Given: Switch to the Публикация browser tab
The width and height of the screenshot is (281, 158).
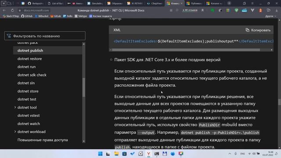Looking at the screenshot, I should tap(195, 3).
